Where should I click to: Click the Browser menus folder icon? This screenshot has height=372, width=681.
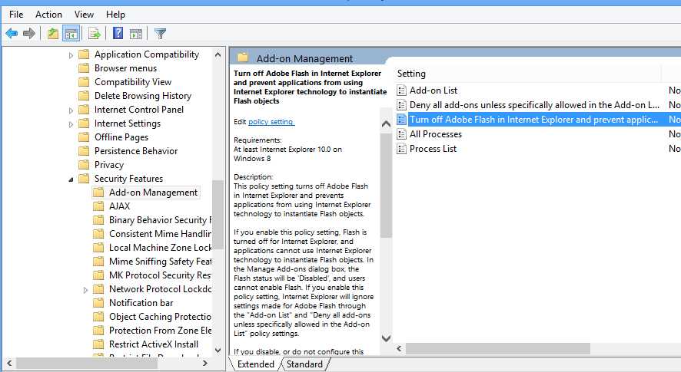click(x=84, y=68)
